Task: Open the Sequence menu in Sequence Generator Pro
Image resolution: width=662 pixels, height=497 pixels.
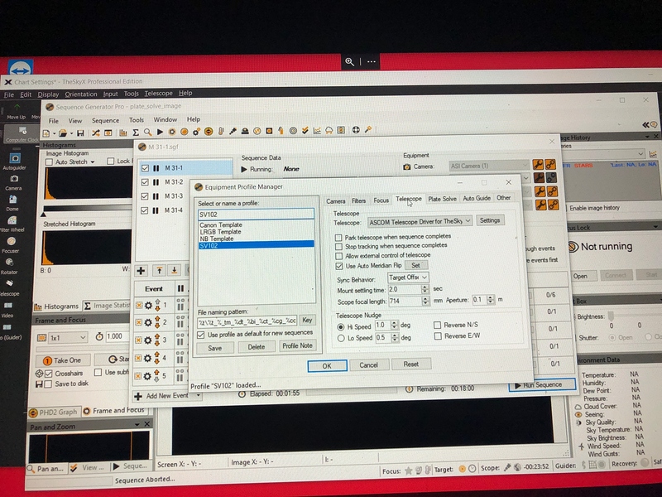Action: [105, 120]
